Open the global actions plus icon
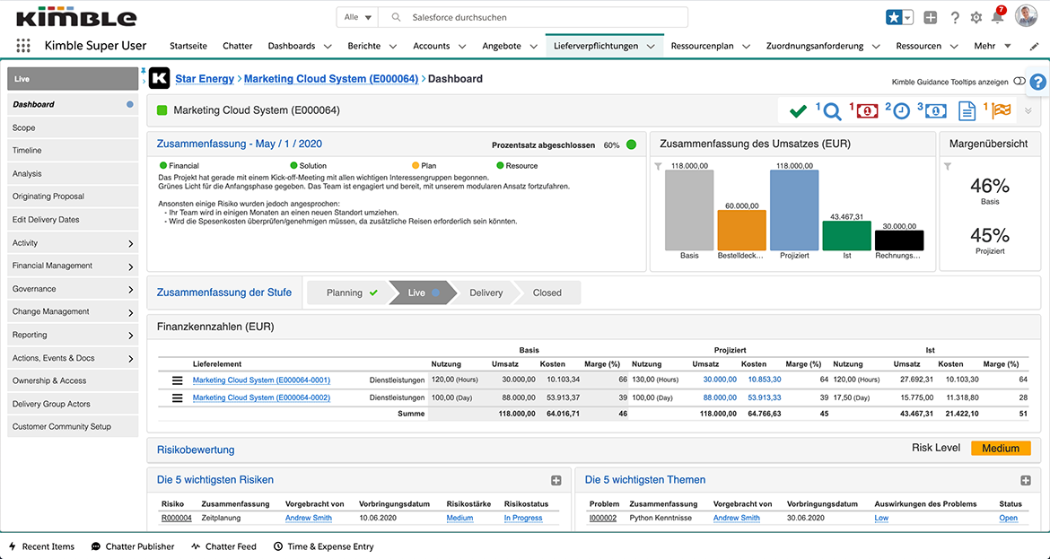Screen dimensions: 1050x559 (930, 18)
